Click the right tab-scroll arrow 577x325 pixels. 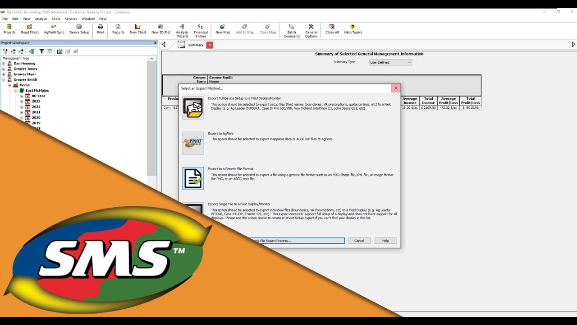click(x=573, y=45)
